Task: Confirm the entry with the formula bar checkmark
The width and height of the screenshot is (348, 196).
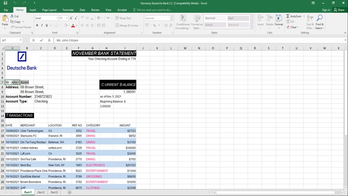Action: point(41,40)
